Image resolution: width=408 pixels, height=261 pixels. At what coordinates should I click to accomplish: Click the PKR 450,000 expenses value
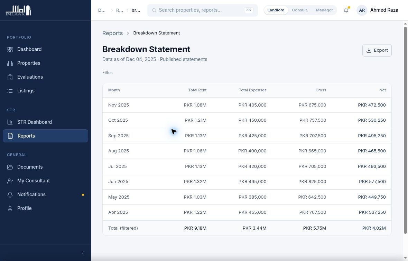point(252,120)
